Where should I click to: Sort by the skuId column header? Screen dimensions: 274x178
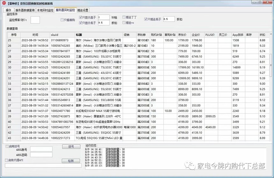click(62, 35)
